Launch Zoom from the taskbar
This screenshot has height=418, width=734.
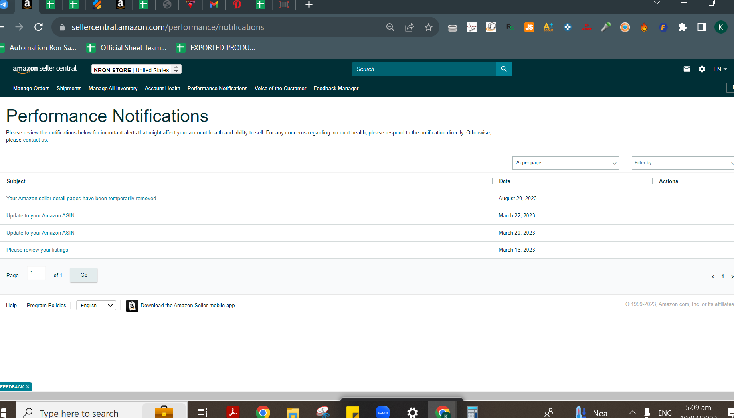pyautogui.click(x=383, y=412)
